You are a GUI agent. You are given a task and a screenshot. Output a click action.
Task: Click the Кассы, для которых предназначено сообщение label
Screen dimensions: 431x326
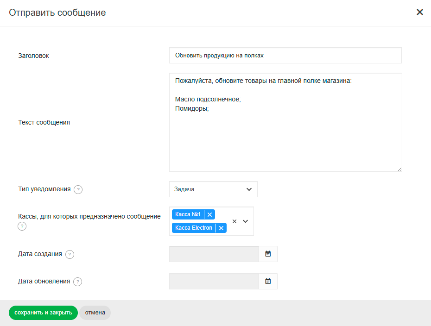[x=89, y=216]
